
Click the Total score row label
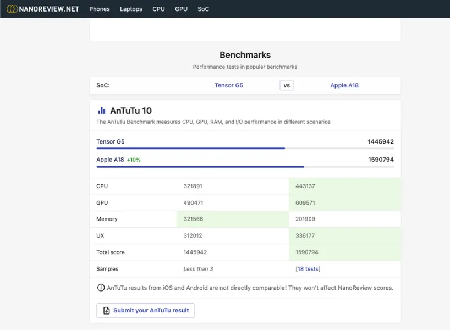click(111, 252)
